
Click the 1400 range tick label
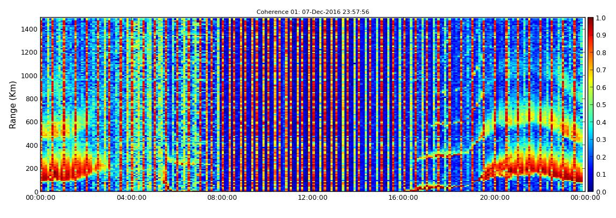(x=30, y=29)
